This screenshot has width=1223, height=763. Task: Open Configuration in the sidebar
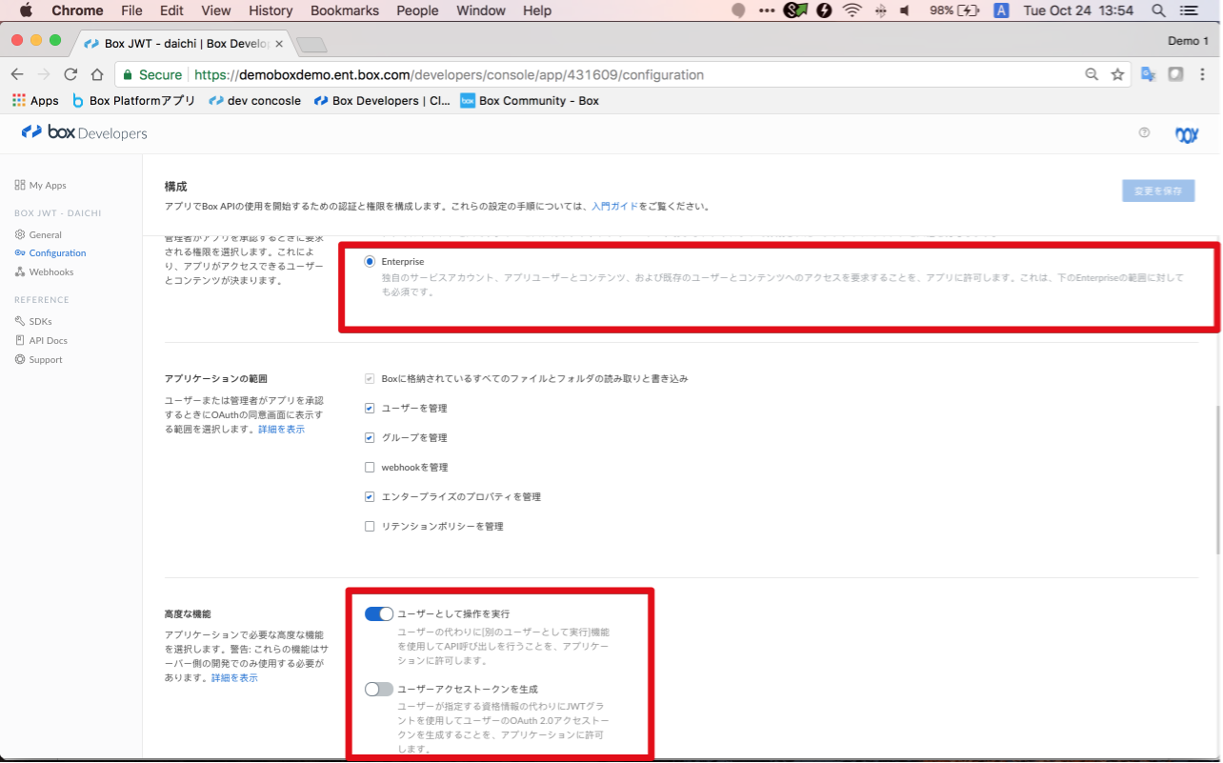point(50,253)
